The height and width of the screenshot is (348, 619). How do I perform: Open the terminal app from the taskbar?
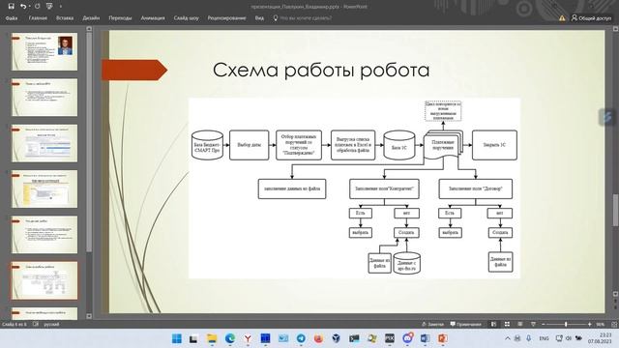(354, 338)
